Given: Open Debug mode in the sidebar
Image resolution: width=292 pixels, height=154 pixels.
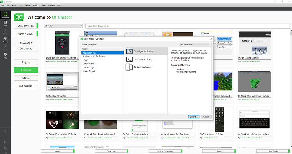Looking at the screenshot, I should pos(5,39).
